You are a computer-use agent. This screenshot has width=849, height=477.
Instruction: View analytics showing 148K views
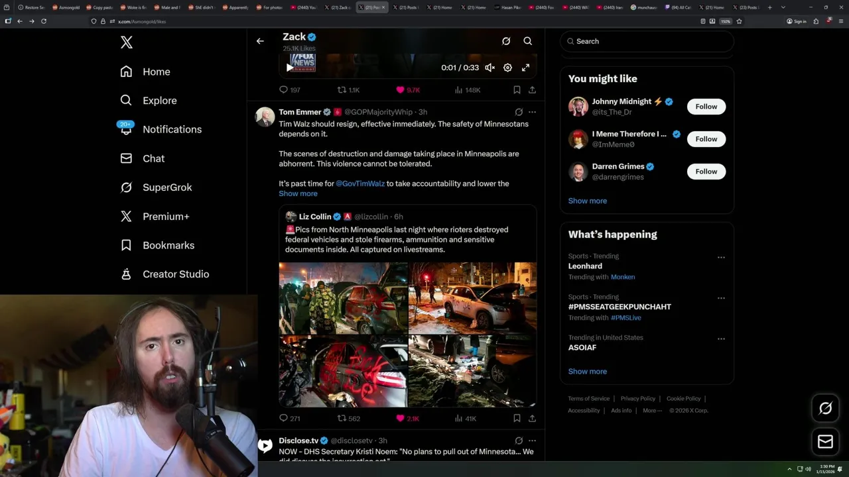(468, 90)
